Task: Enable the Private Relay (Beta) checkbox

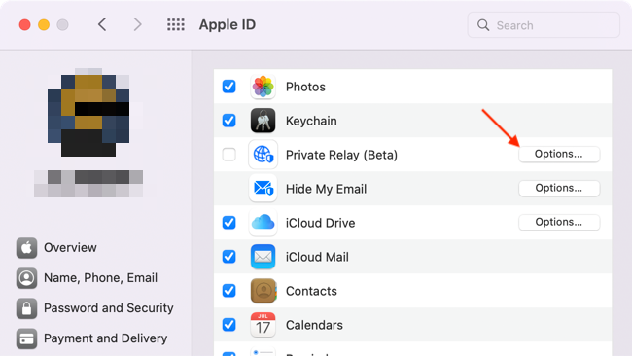Action: [x=228, y=154]
